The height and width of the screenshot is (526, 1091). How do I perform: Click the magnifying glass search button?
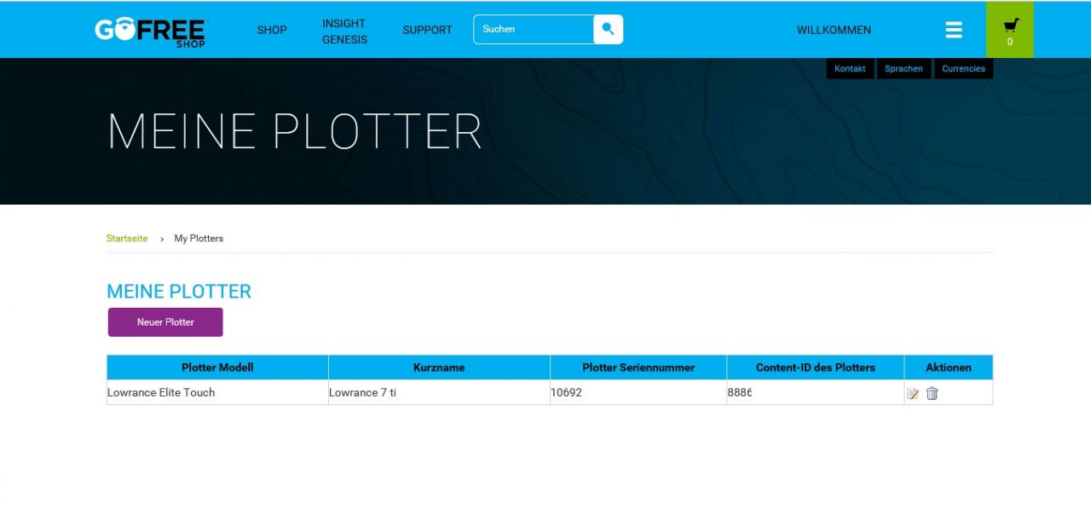tap(608, 29)
